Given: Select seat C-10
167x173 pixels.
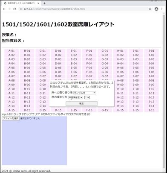Looking at the screenshot, I should tap(43, 89).
